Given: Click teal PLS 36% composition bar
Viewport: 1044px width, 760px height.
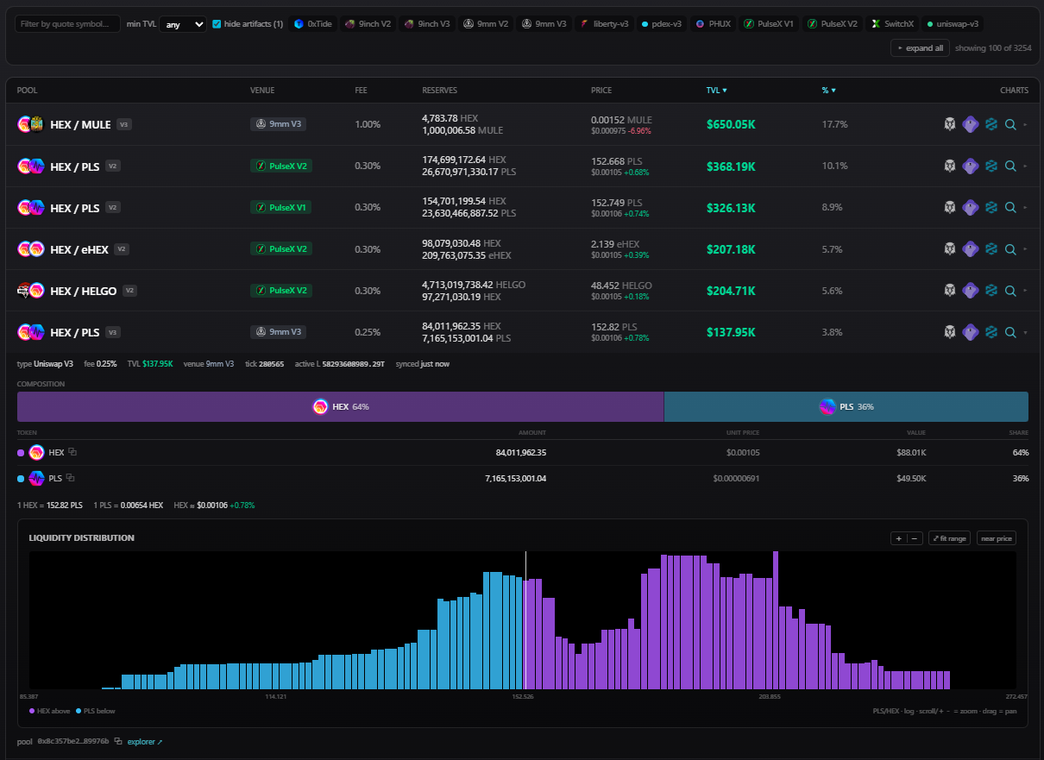Looking at the screenshot, I should [x=846, y=406].
